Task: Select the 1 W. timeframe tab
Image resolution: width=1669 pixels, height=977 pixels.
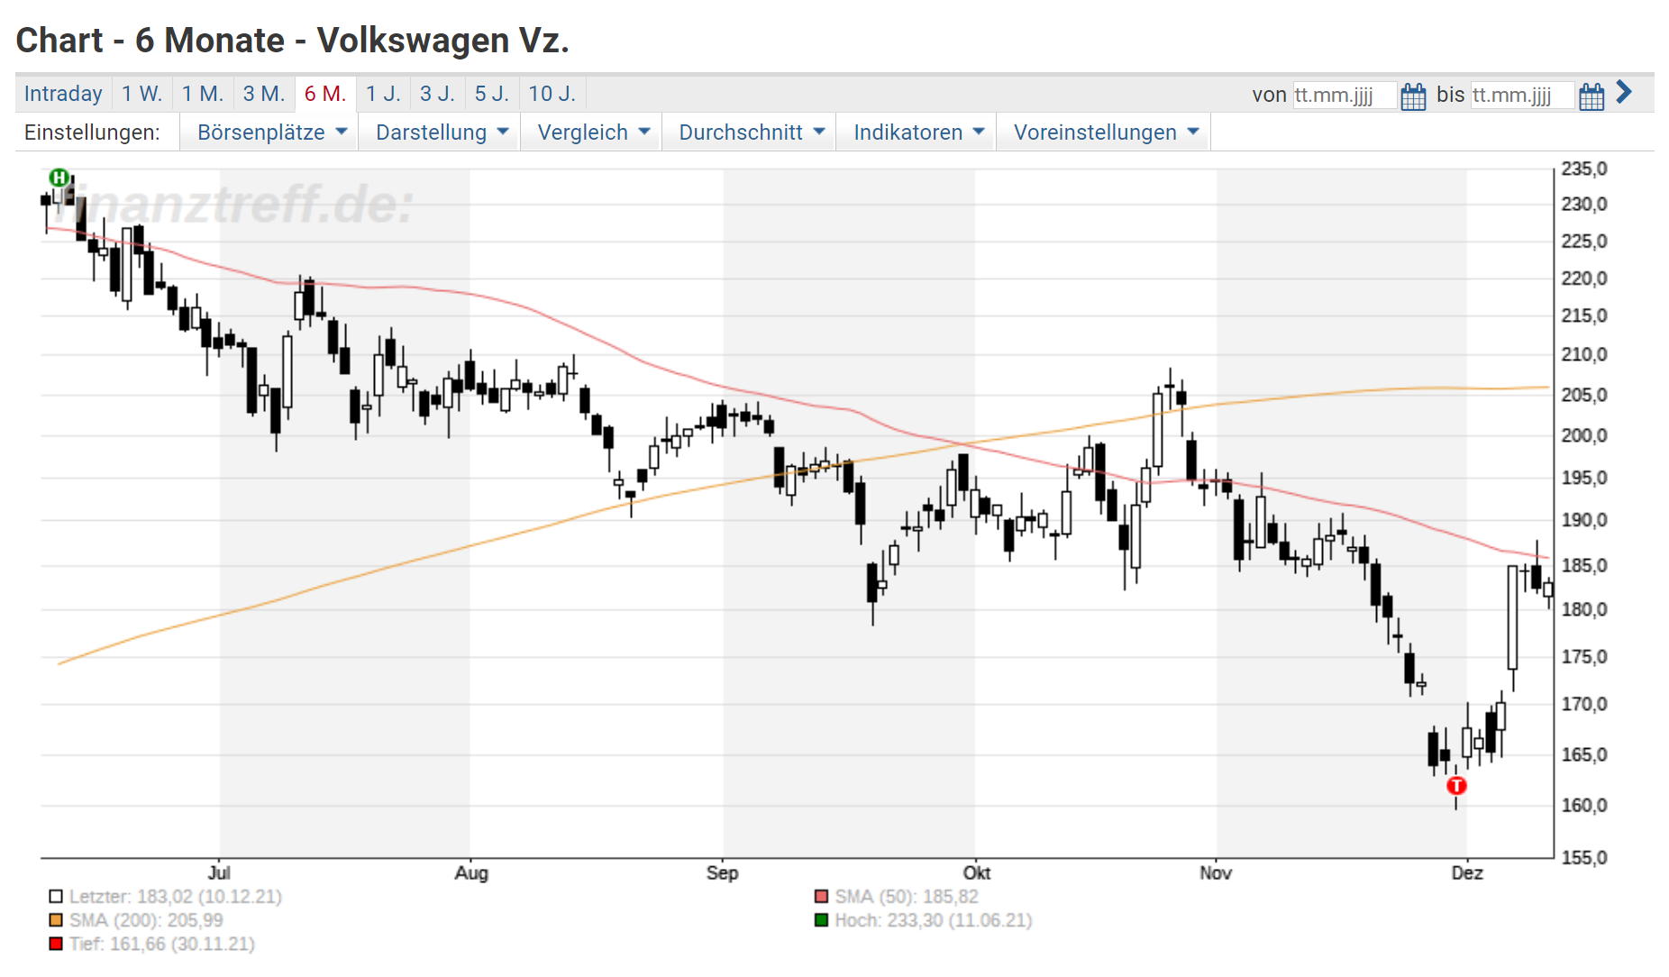Action: click(x=141, y=94)
